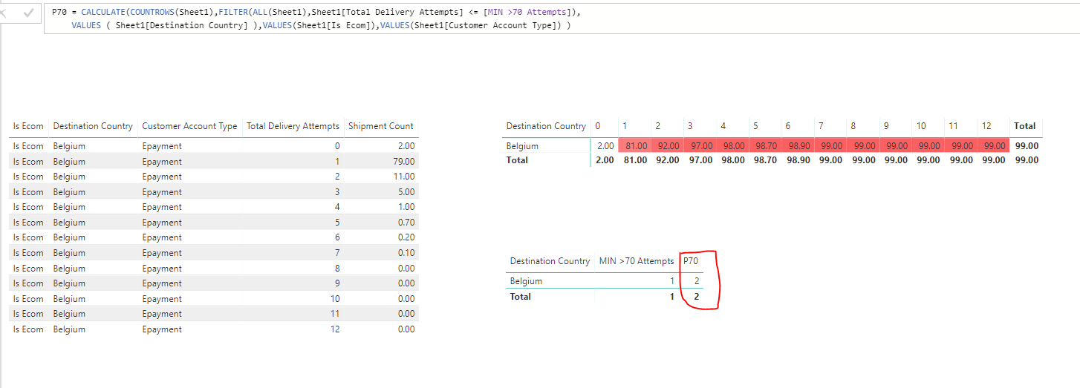This screenshot has width=1080, height=388.
Task: Click the P70 column header
Action: point(690,261)
